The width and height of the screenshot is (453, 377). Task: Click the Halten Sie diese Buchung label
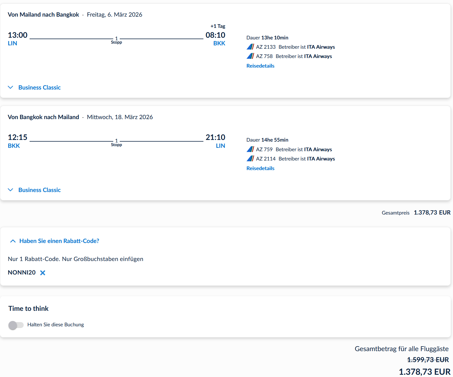click(x=55, y=325)
